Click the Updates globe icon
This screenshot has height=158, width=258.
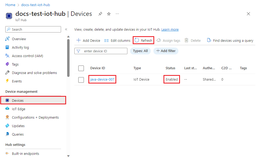[x=7, y=126]
